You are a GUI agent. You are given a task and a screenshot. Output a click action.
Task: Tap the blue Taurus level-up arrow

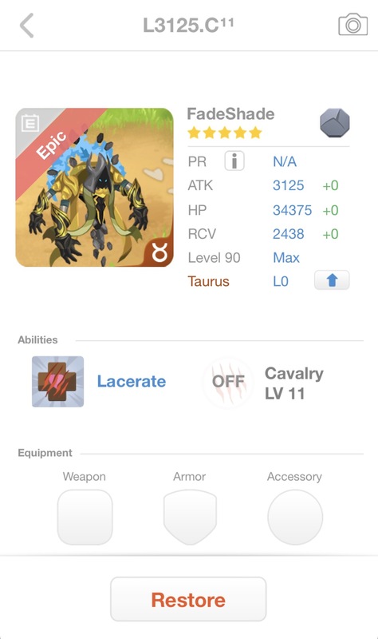(x=332, y=280)
